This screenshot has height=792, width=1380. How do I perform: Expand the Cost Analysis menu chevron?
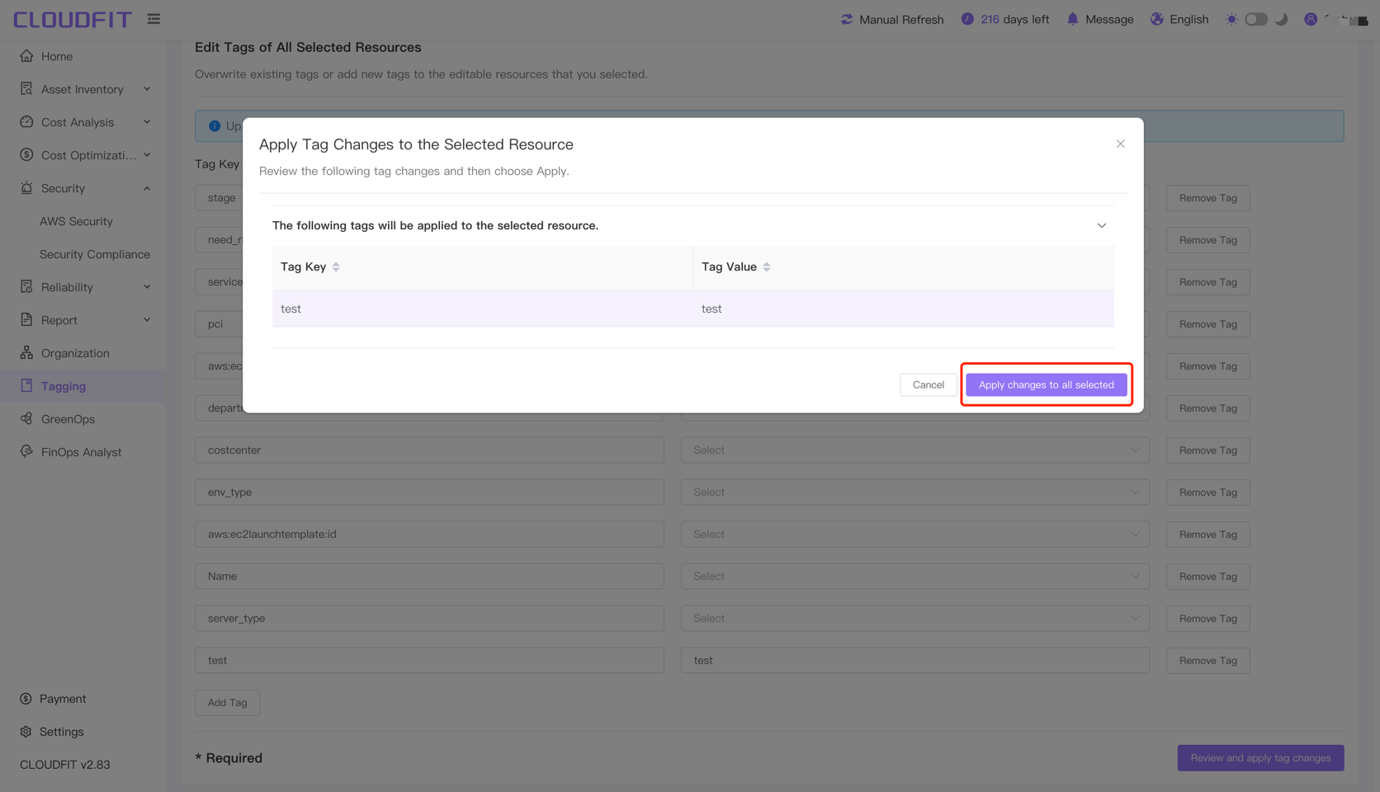point(147,122)
